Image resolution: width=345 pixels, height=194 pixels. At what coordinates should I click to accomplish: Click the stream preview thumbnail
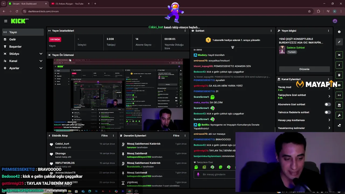[x=118, y=95]
